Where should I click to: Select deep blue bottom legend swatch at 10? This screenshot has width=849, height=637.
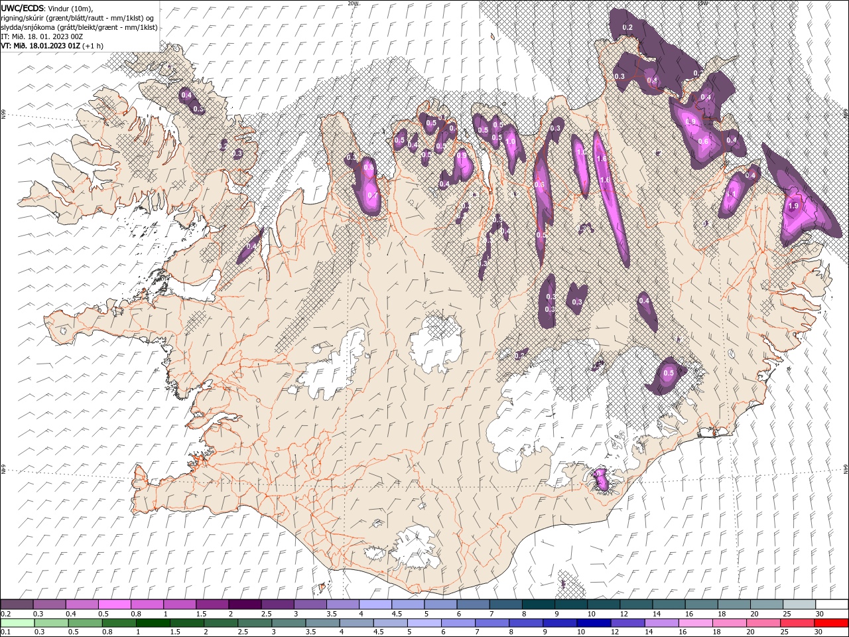pyautogui.click(x=594, y=623)
